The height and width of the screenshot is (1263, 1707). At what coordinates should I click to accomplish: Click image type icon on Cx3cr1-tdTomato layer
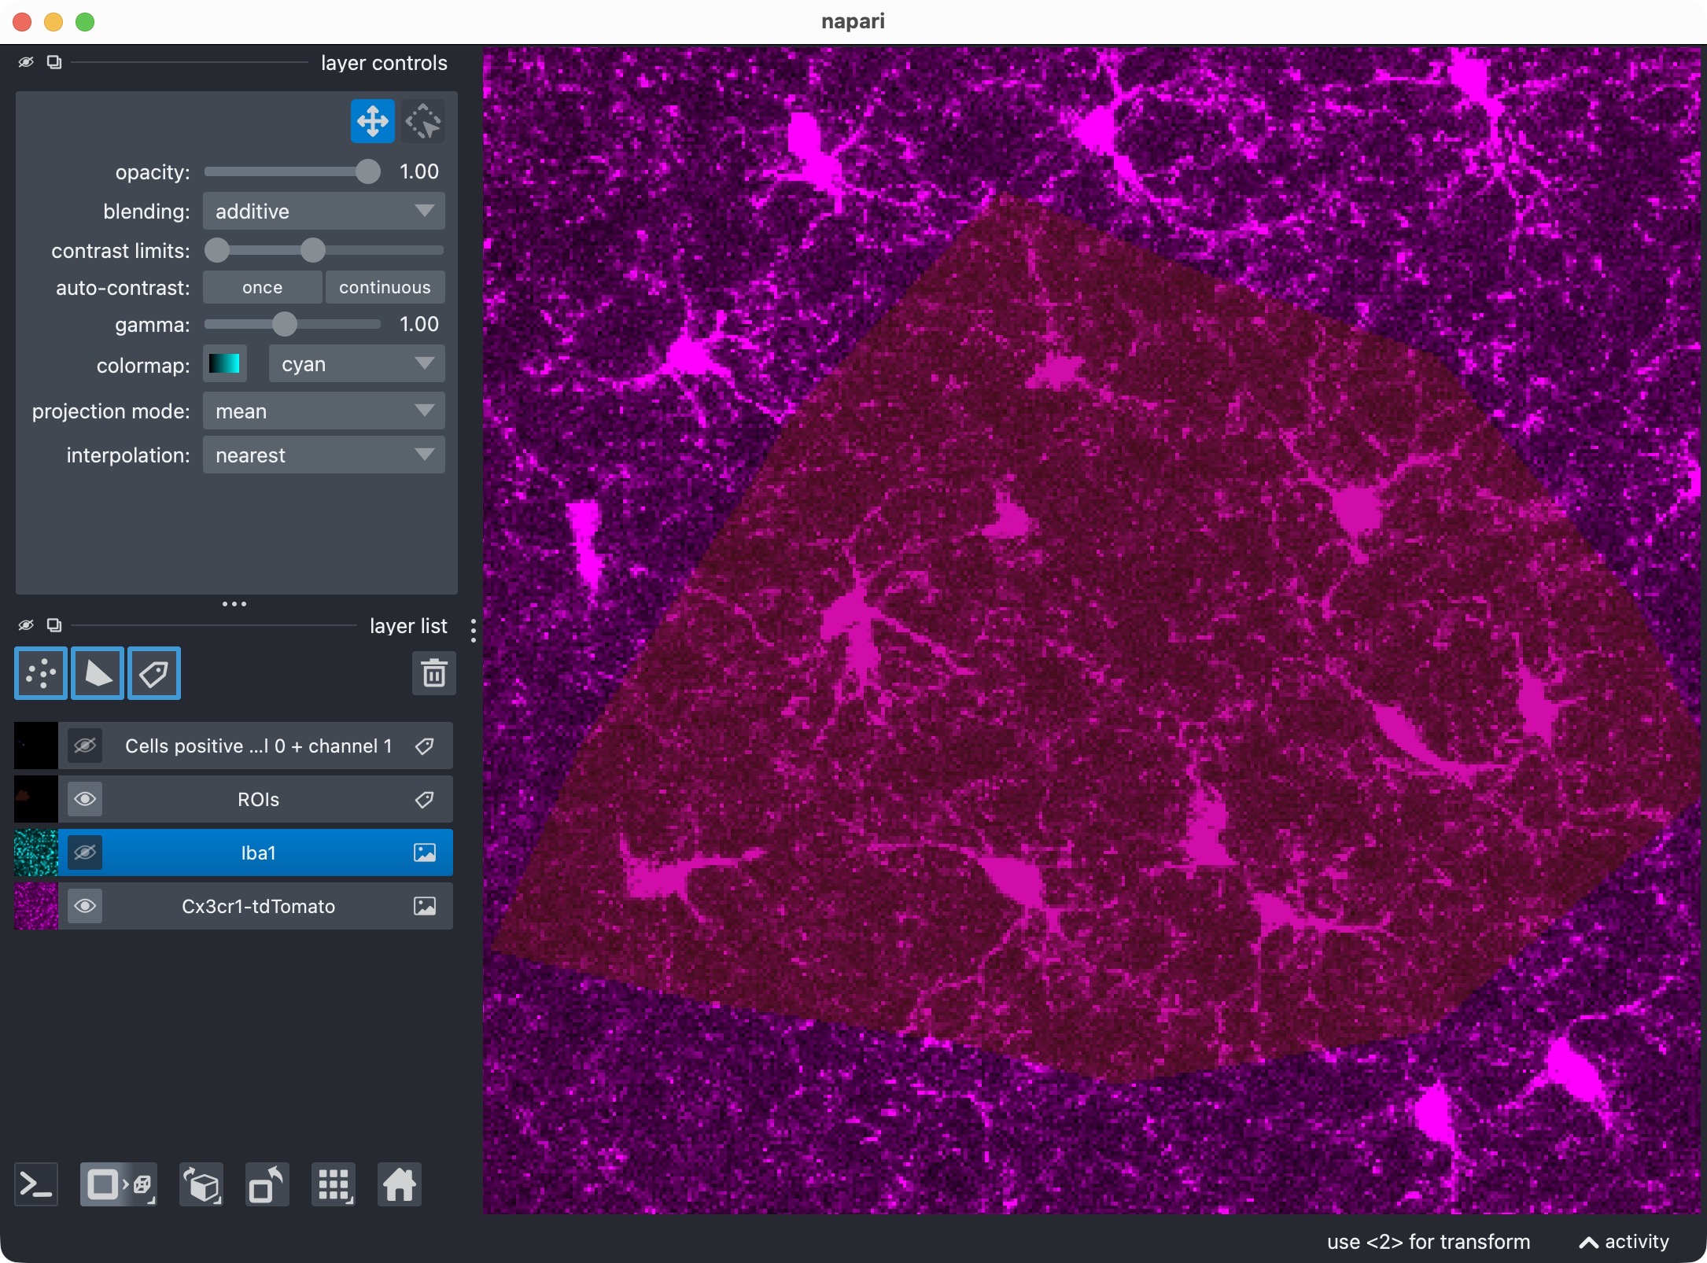tap(425, 906)
